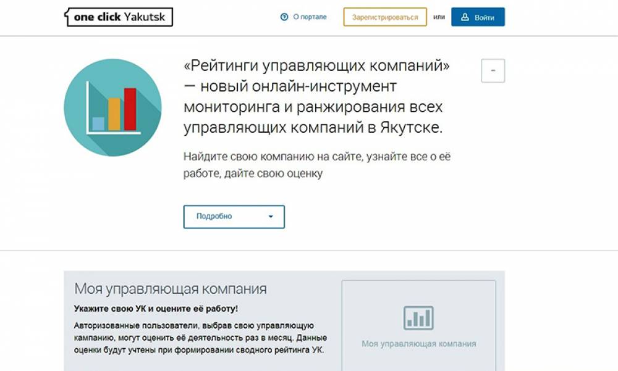618x371 pixels.
Task: Click the Найдите свою компанию description text
Action: [316, 165]
